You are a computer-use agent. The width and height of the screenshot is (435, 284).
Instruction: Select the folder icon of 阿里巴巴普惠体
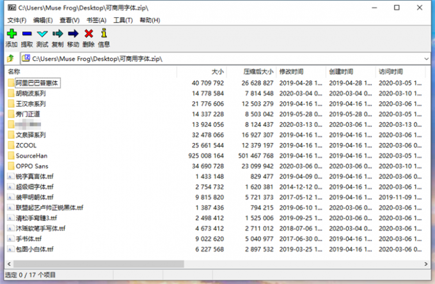[x=11, y=83]
